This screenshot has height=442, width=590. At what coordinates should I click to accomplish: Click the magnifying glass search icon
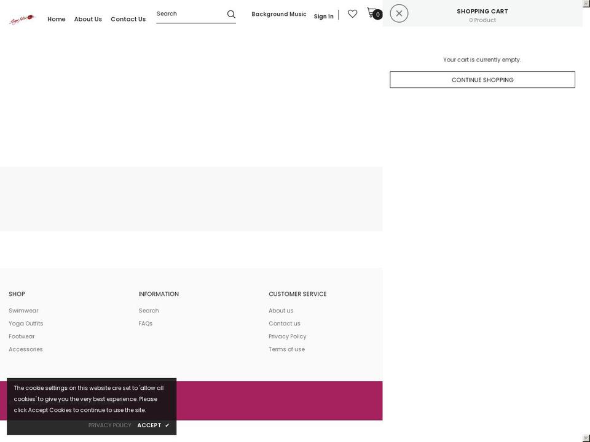tap(231, 14)
